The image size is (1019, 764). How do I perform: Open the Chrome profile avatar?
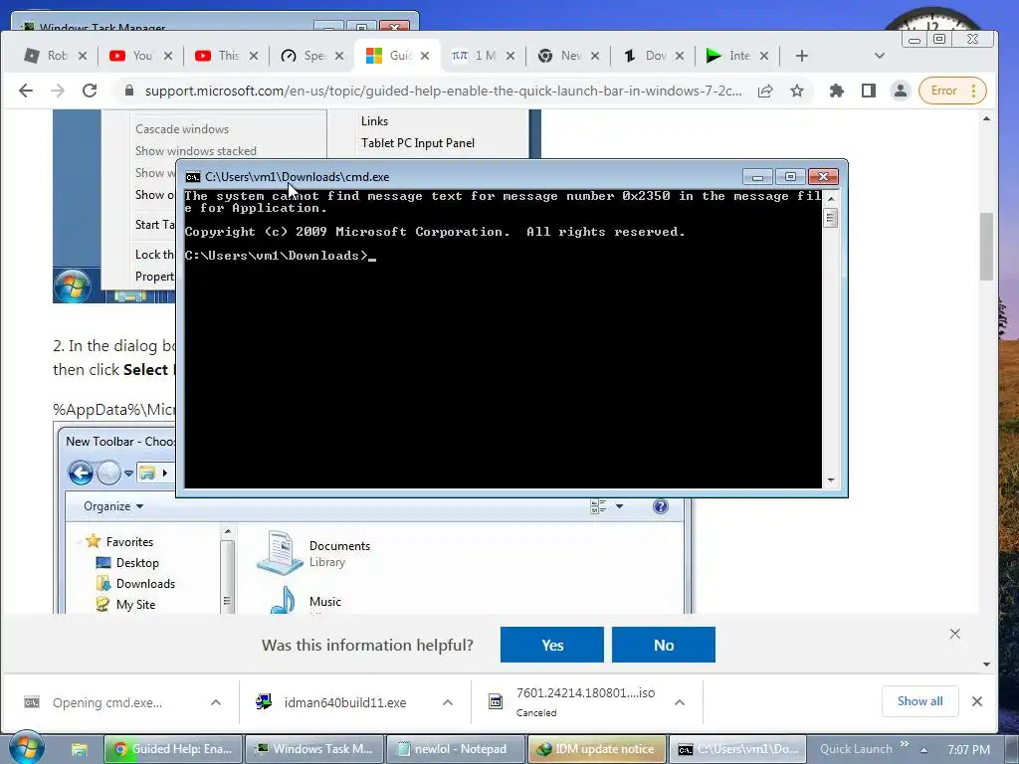[900, 91]
